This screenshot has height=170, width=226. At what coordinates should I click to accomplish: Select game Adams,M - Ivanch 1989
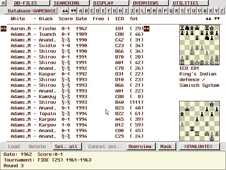click(77, 34)
